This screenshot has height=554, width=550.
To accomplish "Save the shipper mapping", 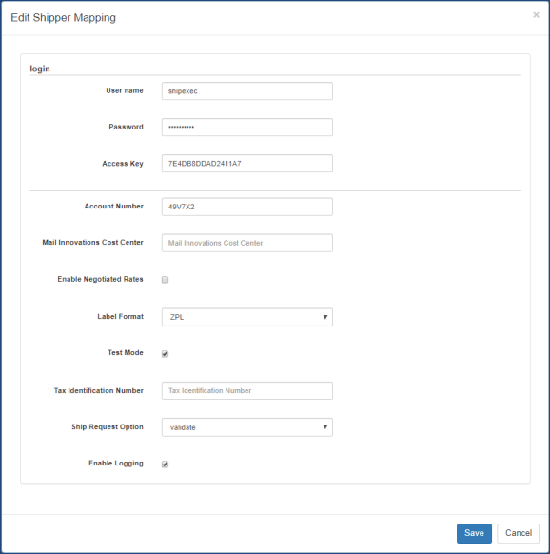I will tap(474, 533).
